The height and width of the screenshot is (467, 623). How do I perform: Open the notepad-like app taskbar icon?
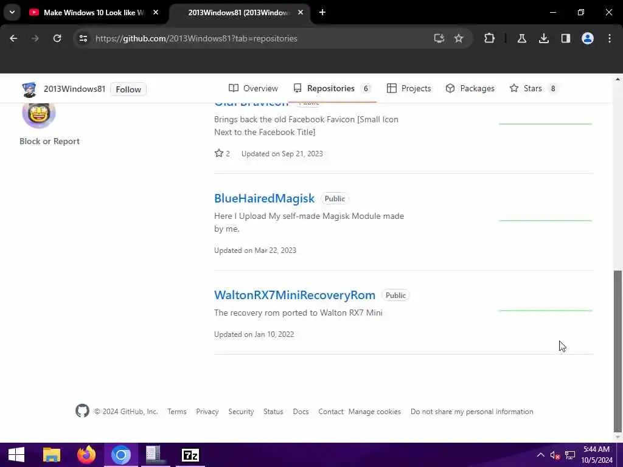tap(155, 455)
